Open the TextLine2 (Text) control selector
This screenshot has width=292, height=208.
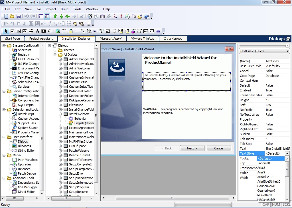(264, 51)
